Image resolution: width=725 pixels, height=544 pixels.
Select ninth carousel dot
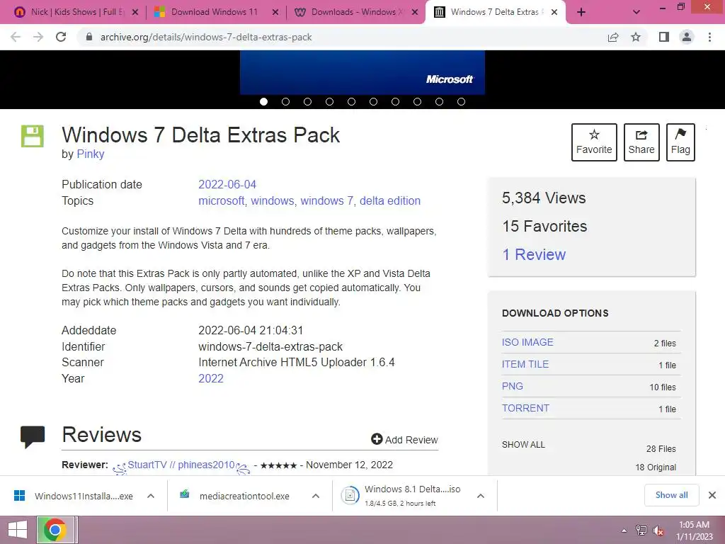coord(439,101)
